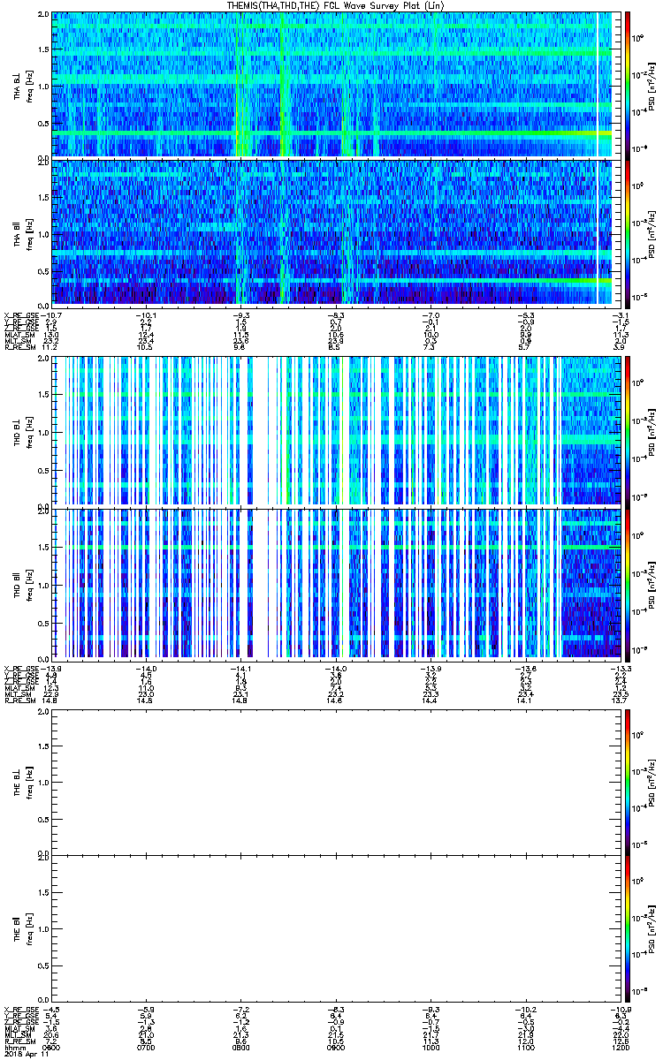This screenshot has height=1060, width=663.
Task: Click the PSD color bar beside the top THA panel
Action: pyautogui.click(x=627, y=84)
